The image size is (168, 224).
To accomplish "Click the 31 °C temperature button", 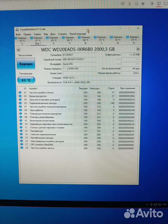I will 26,80.
